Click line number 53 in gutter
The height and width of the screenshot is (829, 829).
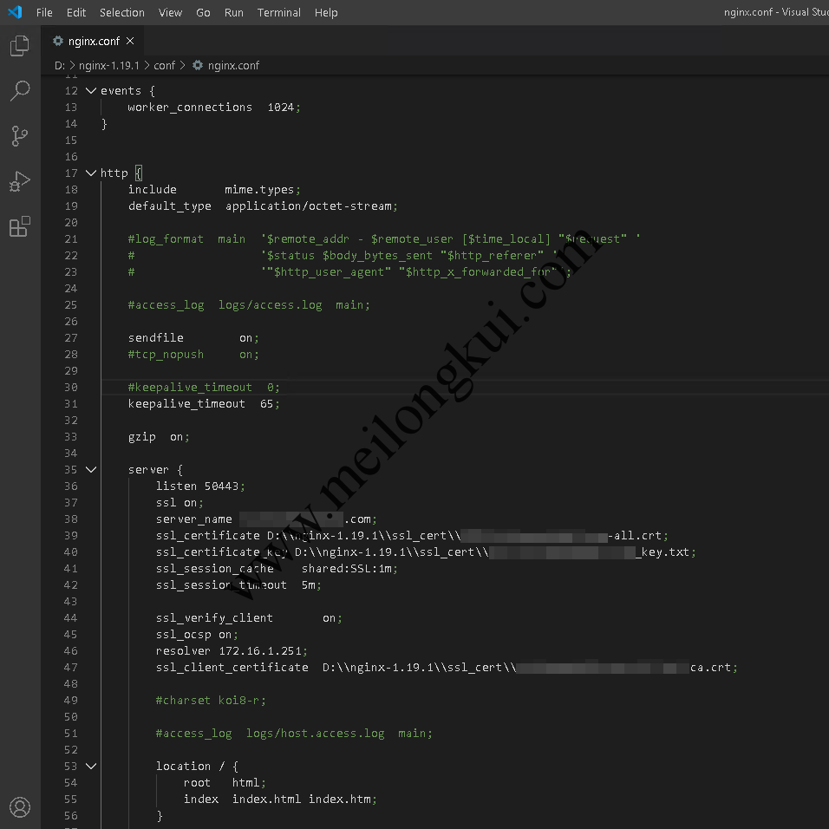click(x=71, y=766)
